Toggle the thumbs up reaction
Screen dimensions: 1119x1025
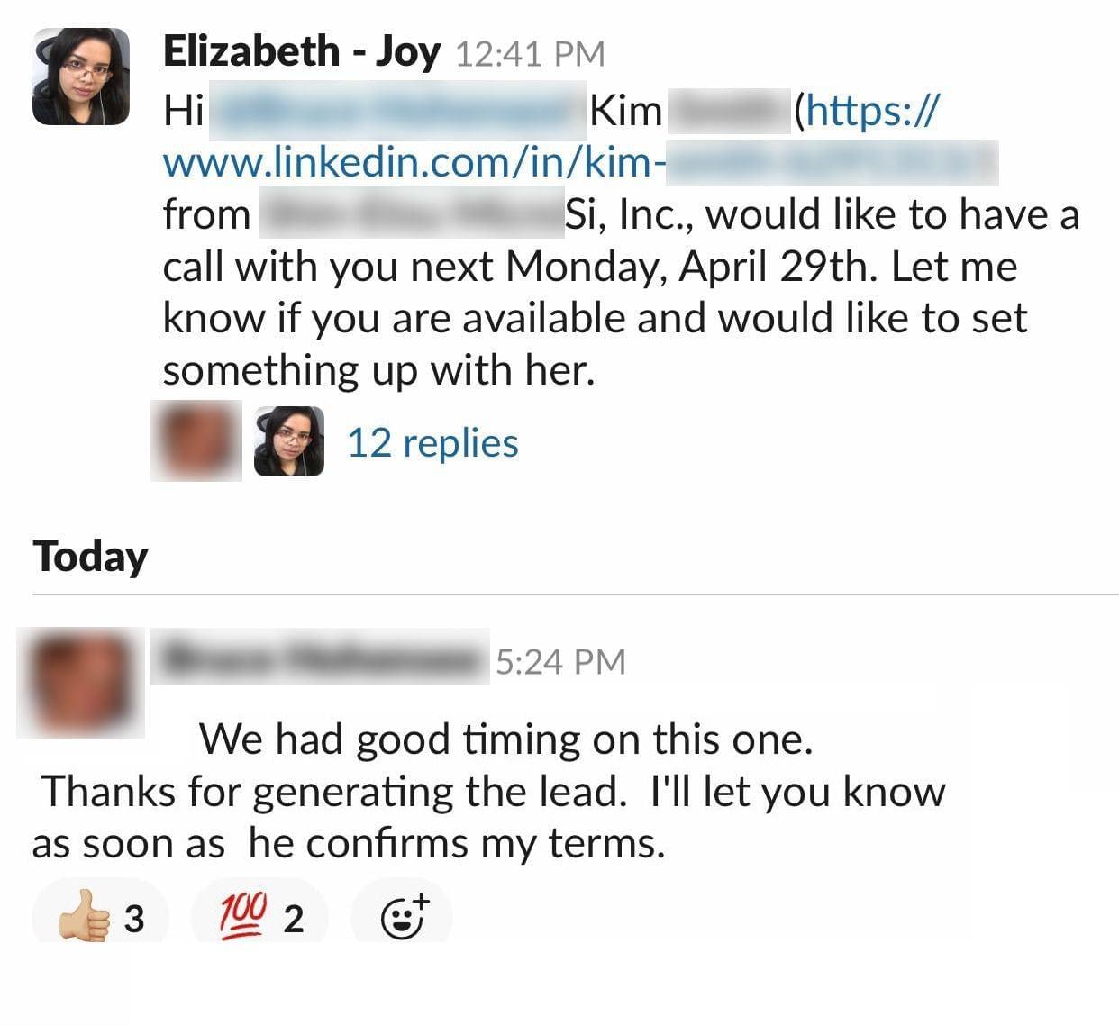click(x=100, y=918)
